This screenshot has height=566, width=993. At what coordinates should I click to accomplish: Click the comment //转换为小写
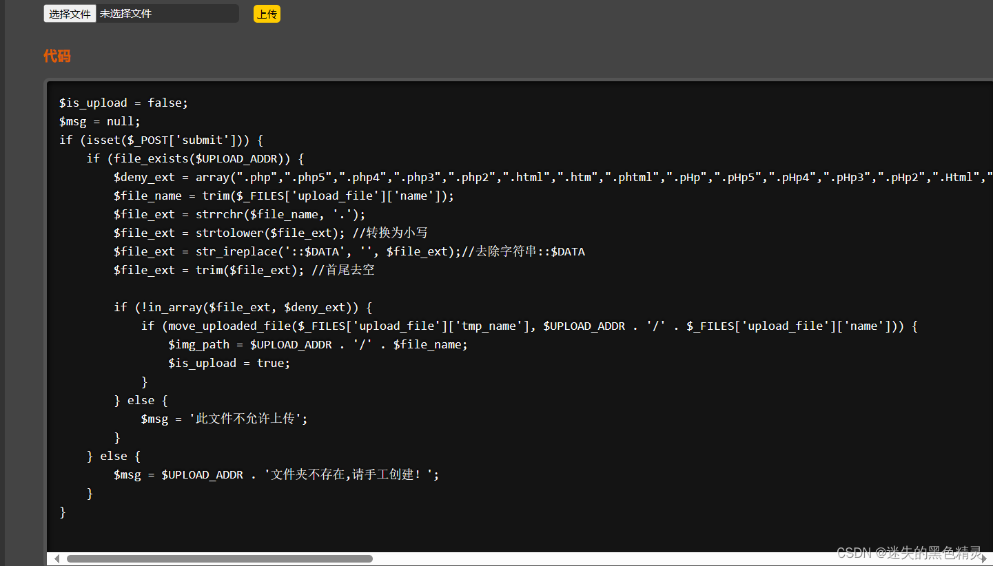coord(390,233)
